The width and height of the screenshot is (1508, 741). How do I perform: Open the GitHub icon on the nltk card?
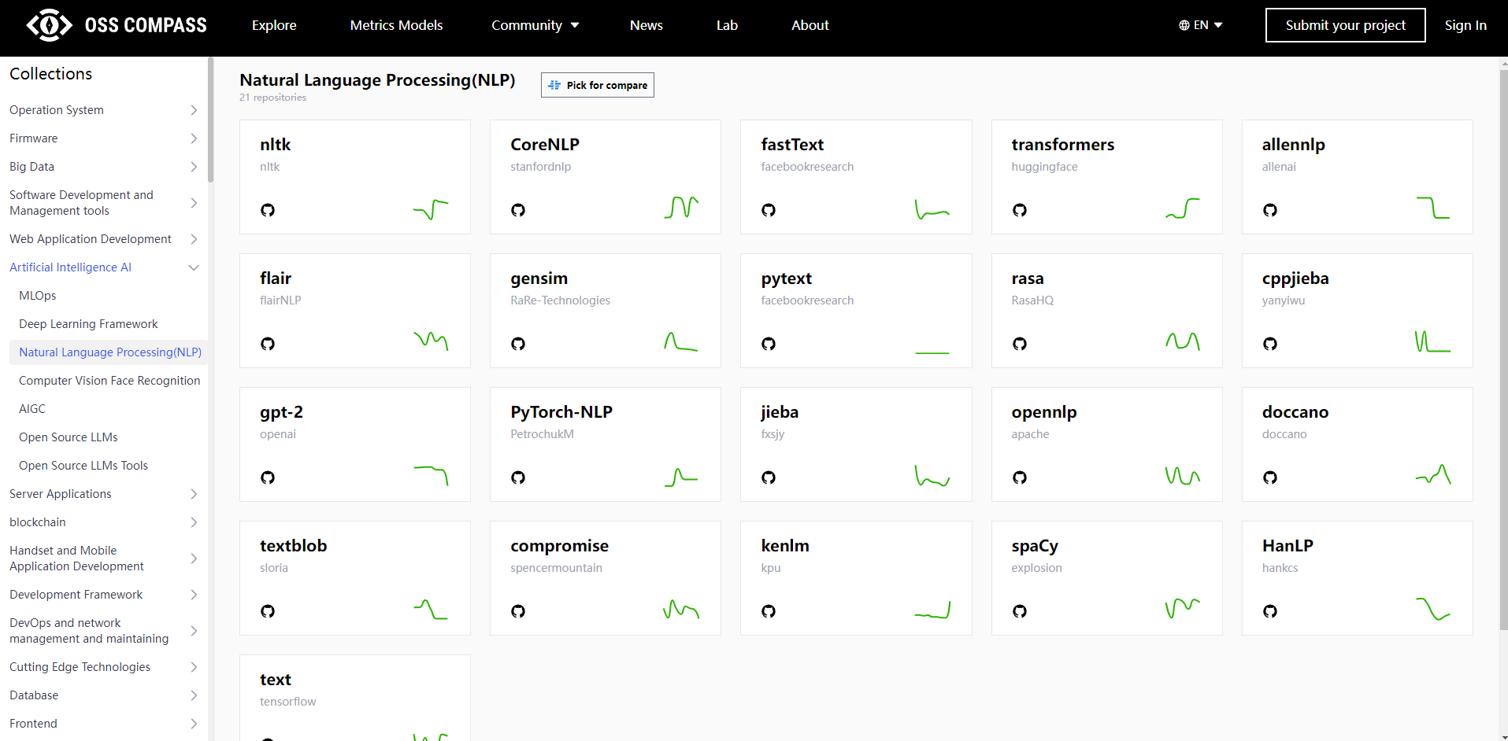pyautogui.click(x=268, y=210)
